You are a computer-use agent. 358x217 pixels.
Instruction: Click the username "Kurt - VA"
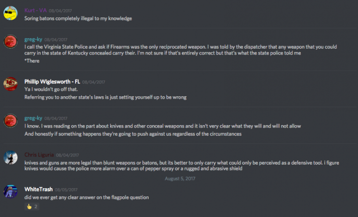tap(36, 10)
